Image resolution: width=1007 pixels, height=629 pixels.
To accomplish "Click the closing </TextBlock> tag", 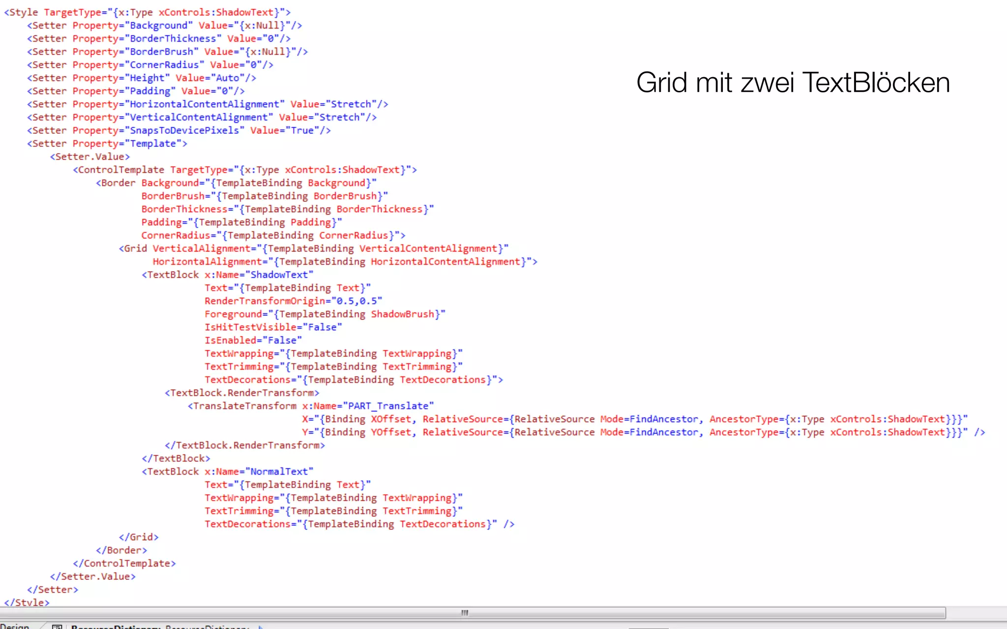I will pyautogui.click(x=176, y=458).
